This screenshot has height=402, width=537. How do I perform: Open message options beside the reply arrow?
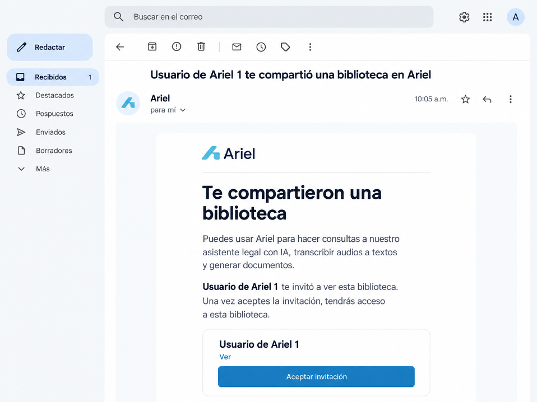click(x=510, y=99)
